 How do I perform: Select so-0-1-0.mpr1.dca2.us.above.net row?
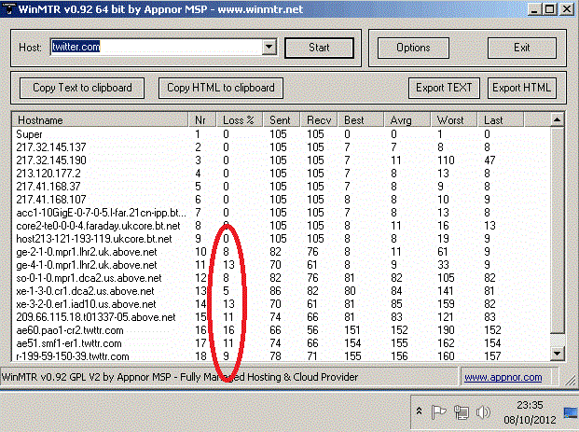coord(281,278)
